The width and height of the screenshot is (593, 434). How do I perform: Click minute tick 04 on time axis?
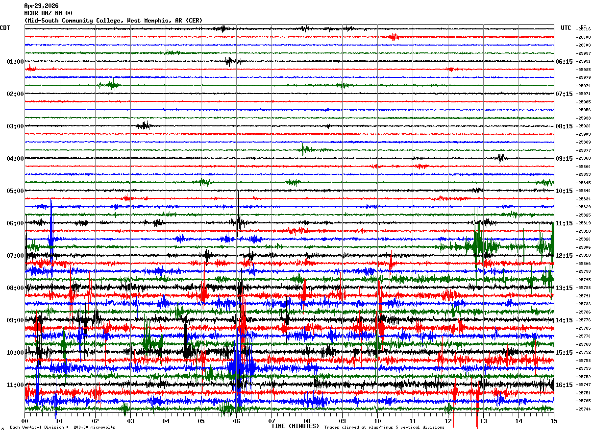pyautogui.click(x=166, y=421)
